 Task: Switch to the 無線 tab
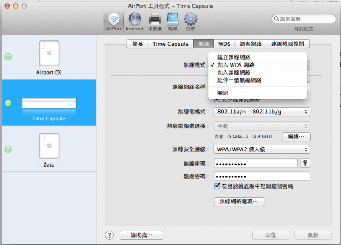204,44
